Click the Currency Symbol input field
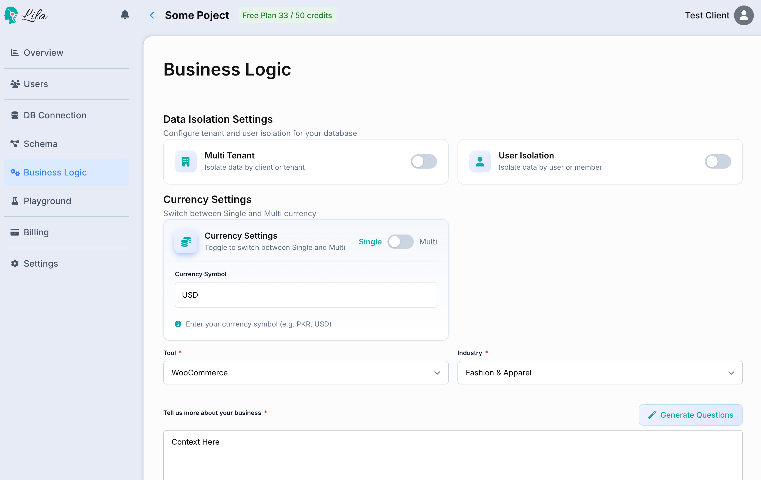761x480 pixels. (x=306, y=295)
